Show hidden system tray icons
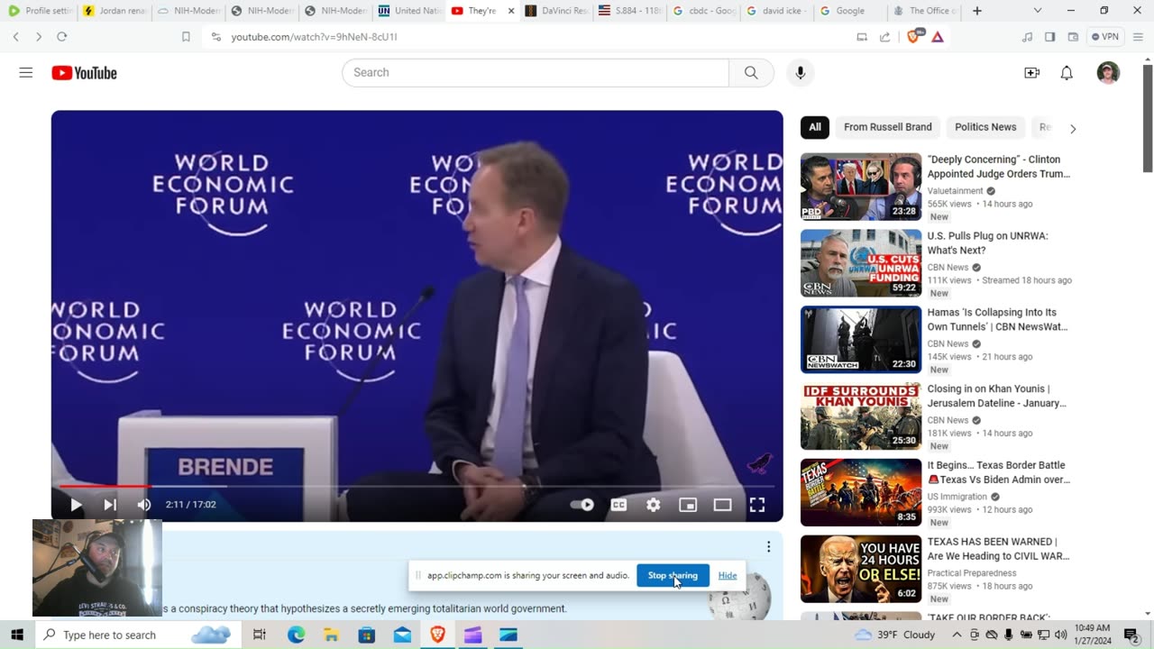This screenshot has height=649, width=1154. point(957,635)
